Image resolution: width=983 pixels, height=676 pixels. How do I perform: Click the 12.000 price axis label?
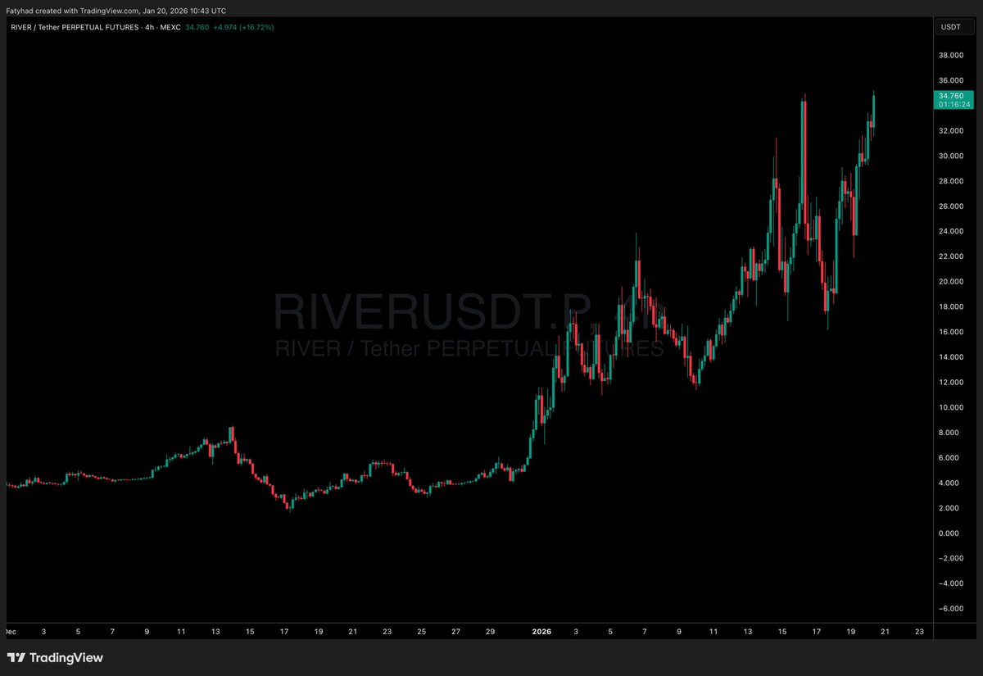[951, 382]
